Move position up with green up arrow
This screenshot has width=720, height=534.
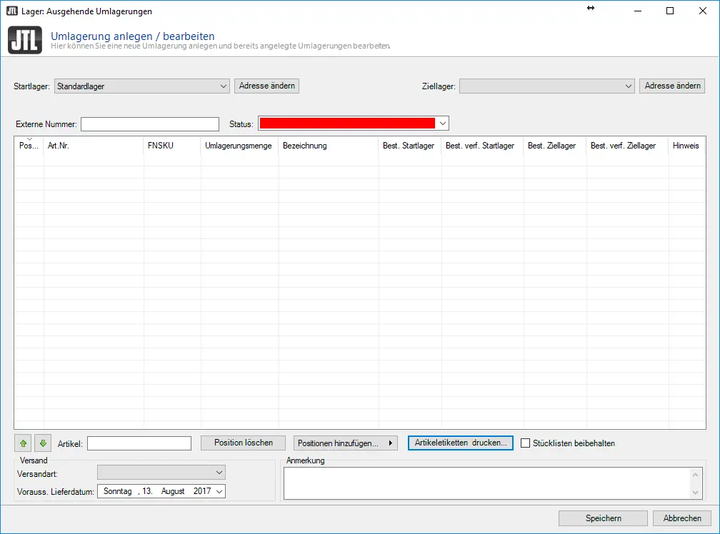tap(24, 443)
